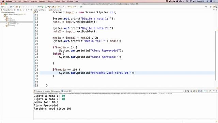
Task: Close the Exemplo.java editor tab
Action: (x=60, y=10)
